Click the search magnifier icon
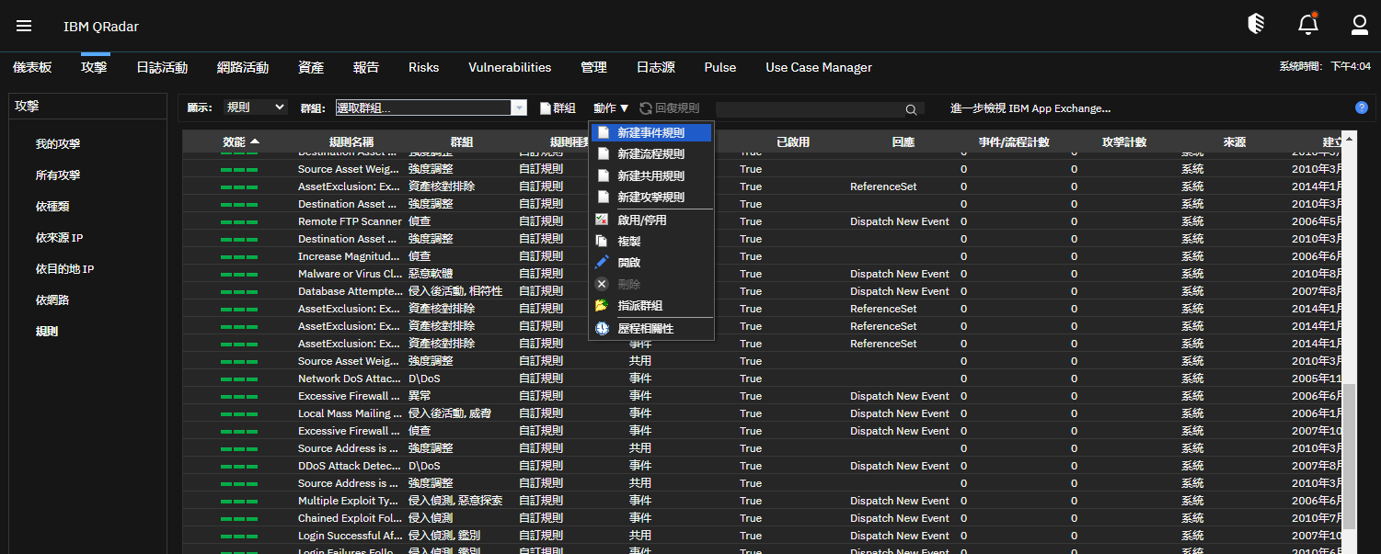 tap(911, 109)
